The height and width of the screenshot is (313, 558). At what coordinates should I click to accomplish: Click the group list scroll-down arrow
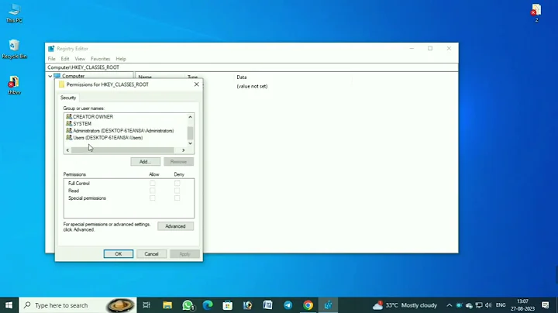coord(191,143)
